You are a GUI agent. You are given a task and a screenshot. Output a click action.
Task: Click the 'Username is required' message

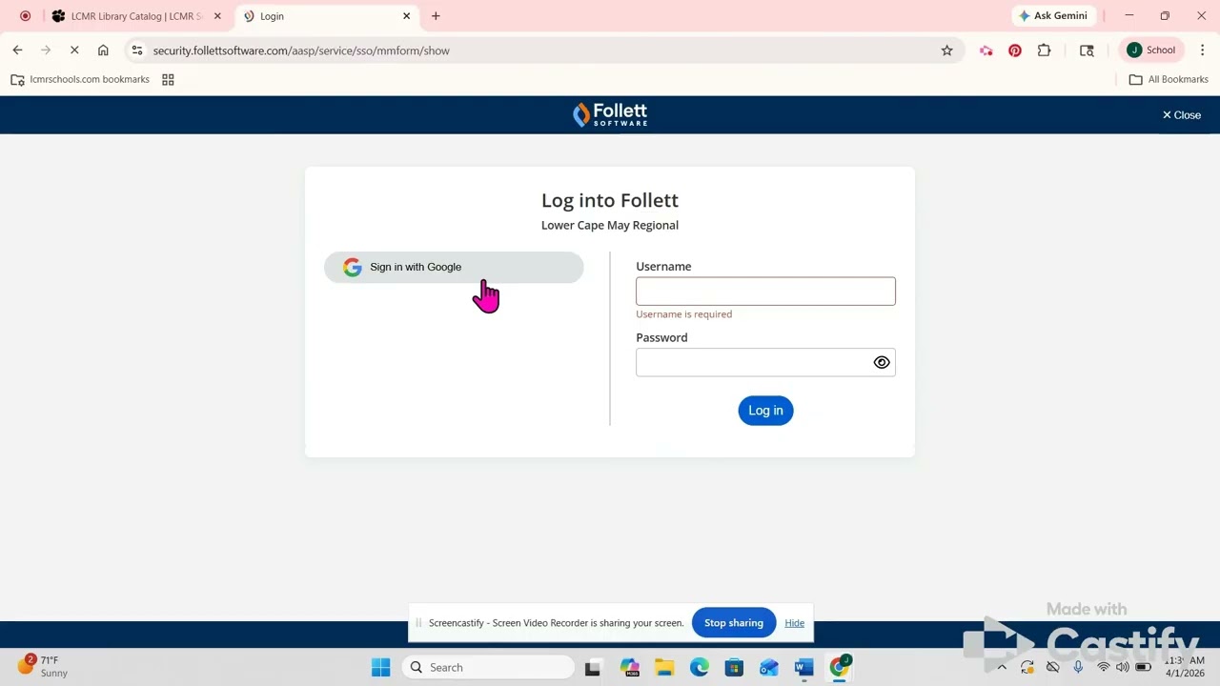(x=684, y=314)
